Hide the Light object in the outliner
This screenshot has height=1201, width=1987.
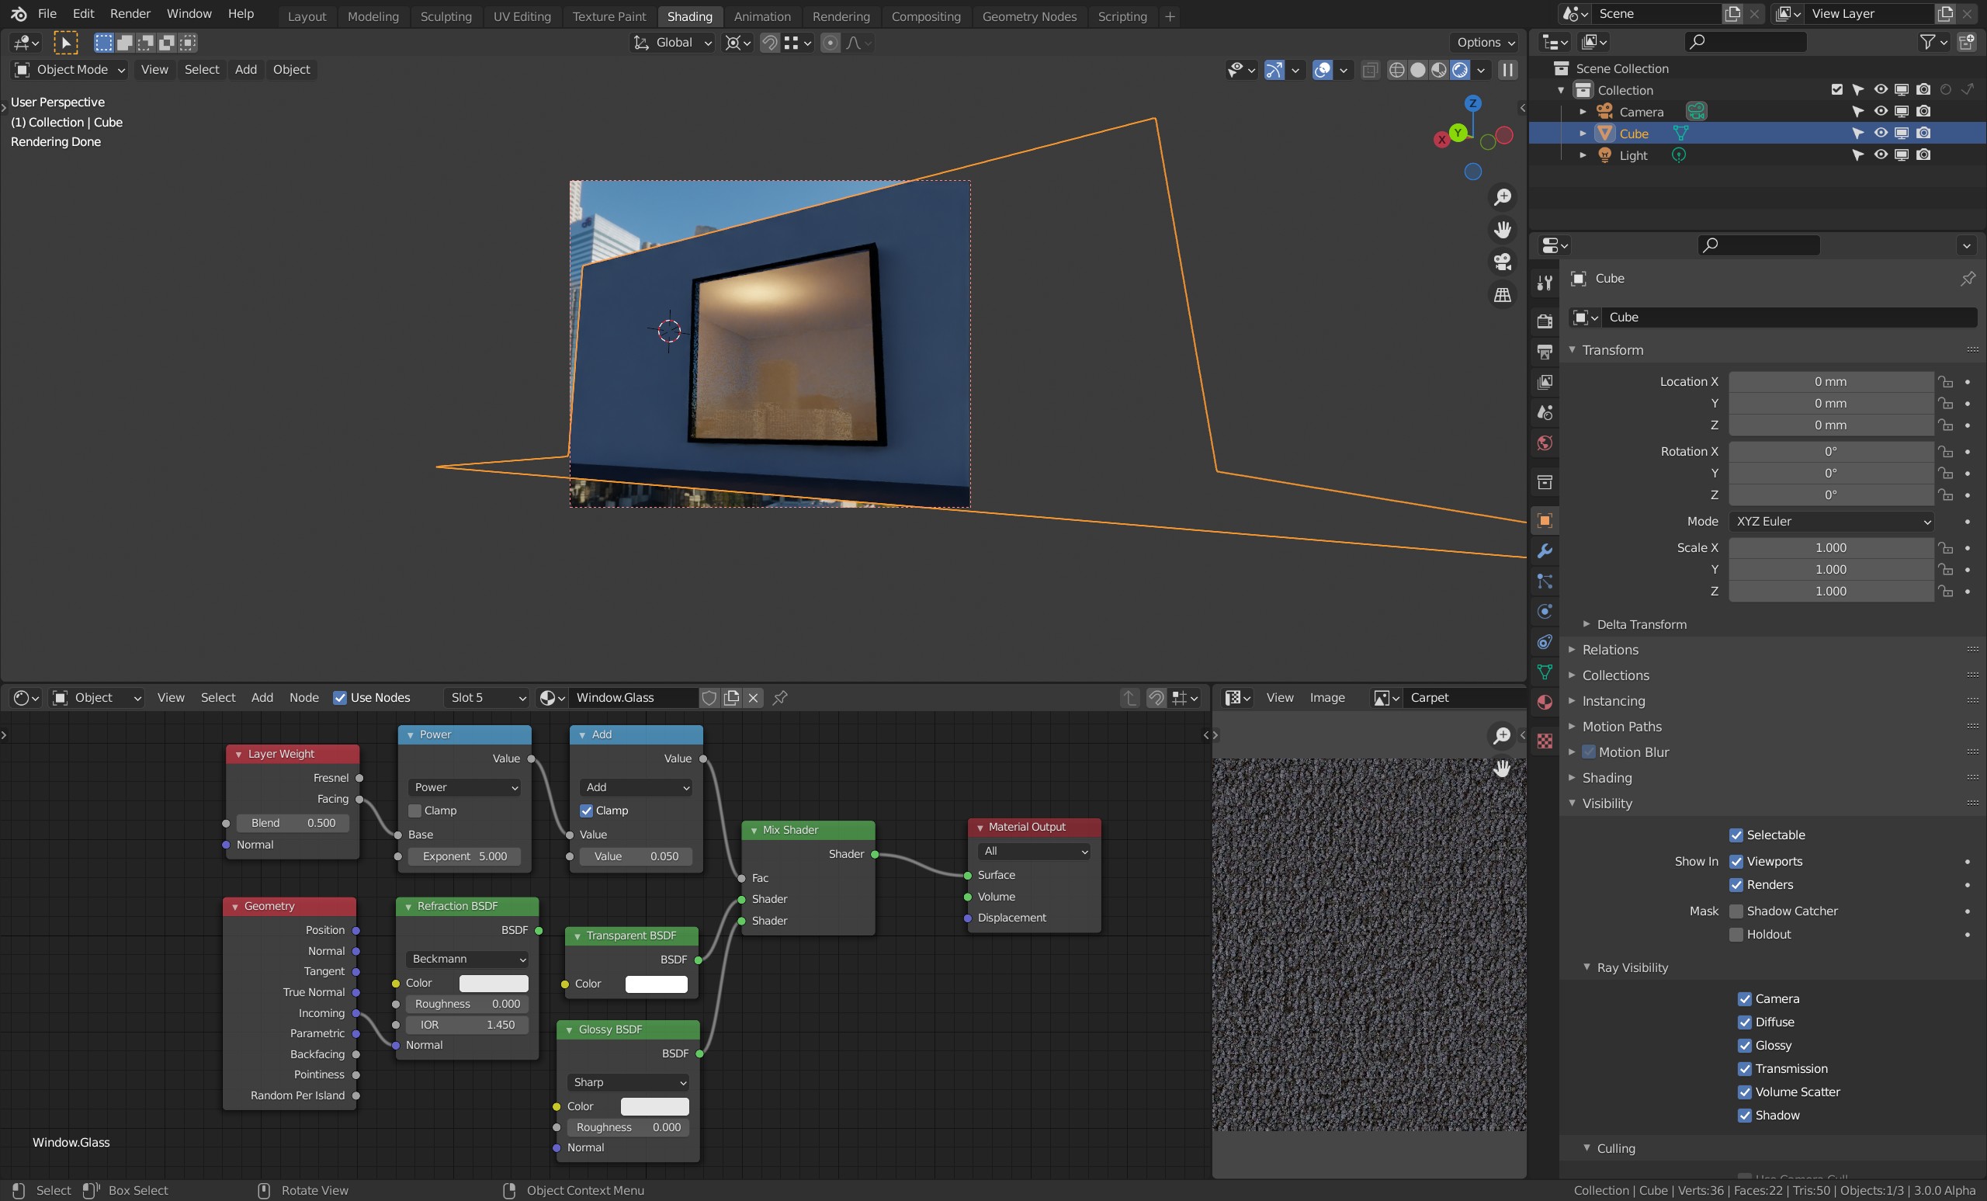[x=1881, y=154]
